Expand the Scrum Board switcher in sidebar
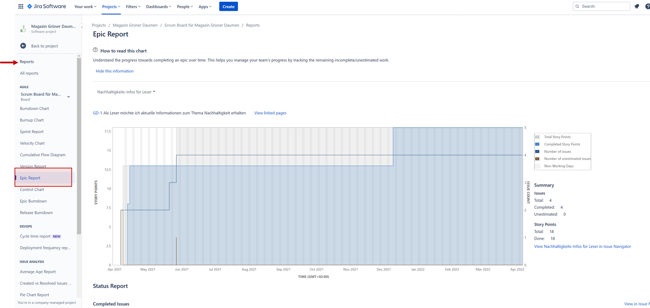Screen dimensions: 650x308 coord(68,97)
